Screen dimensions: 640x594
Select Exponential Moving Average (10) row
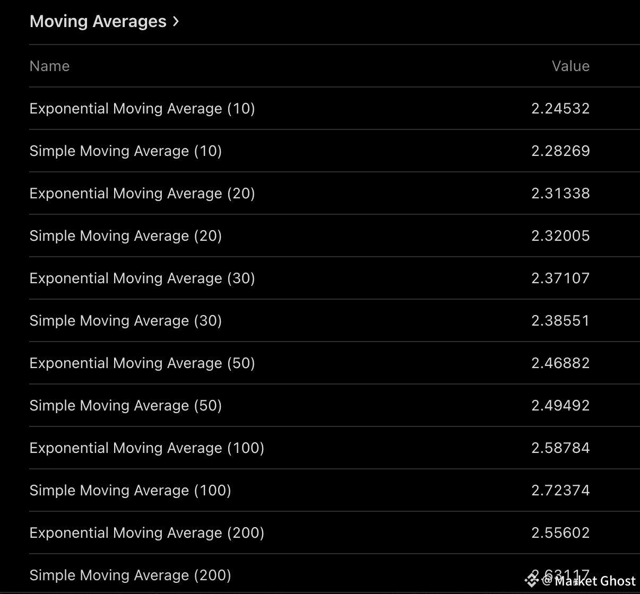[334, 108]
